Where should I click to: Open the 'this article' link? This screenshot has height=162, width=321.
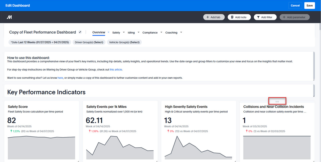[116, 70]
